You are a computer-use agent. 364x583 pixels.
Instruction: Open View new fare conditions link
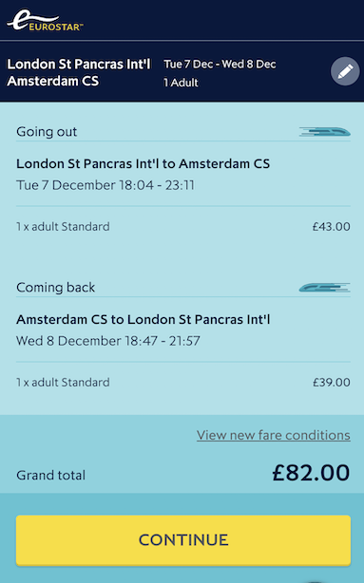click(x=274, y=435)
